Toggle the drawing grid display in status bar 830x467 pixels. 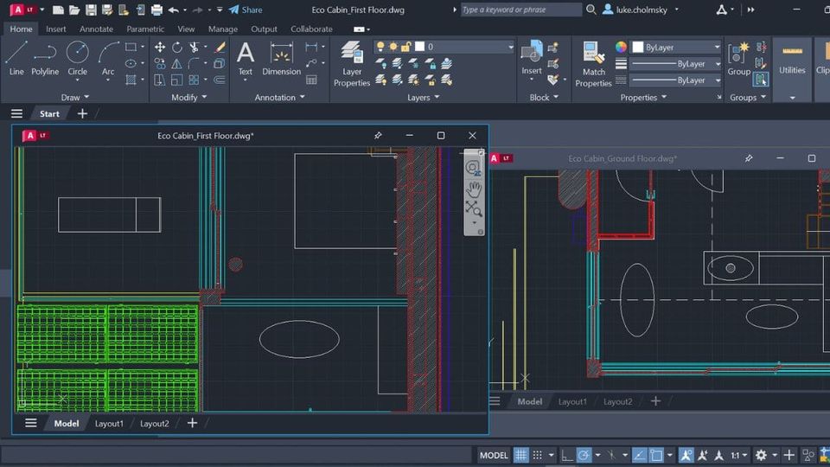[x=520, y=455]
